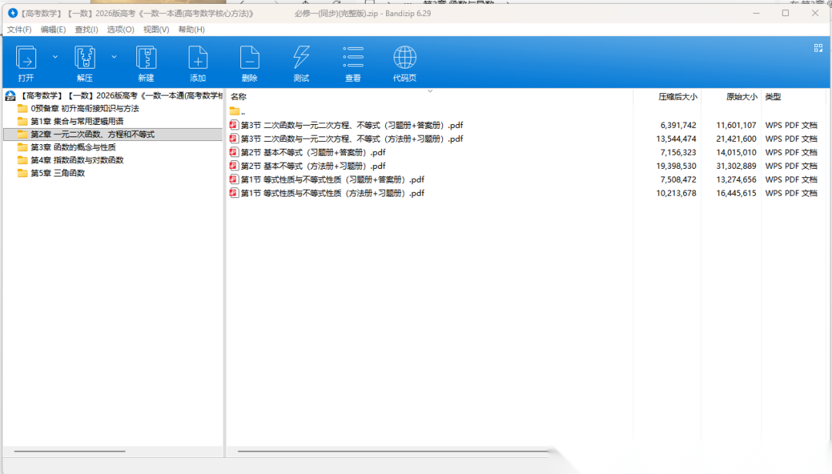Click the Code page (代码页) globe icon

coord(404,59)
